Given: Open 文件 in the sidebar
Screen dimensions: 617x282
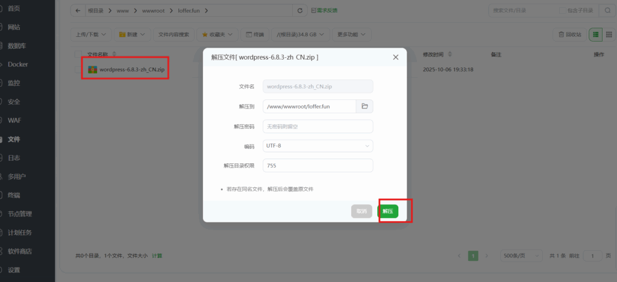Looking at the screenshot, I should pos(14,139).
